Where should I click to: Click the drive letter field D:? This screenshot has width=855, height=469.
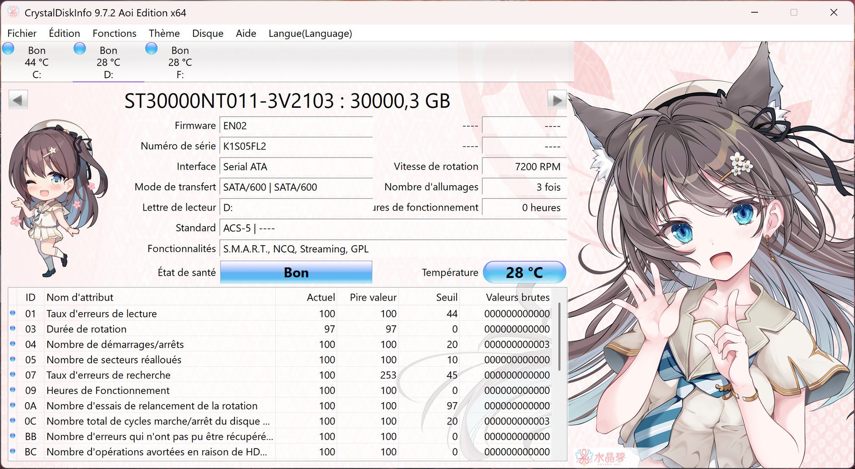click(x=296, y=207)
